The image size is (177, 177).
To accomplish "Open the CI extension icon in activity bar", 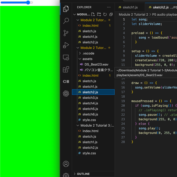I will [66, 81].
